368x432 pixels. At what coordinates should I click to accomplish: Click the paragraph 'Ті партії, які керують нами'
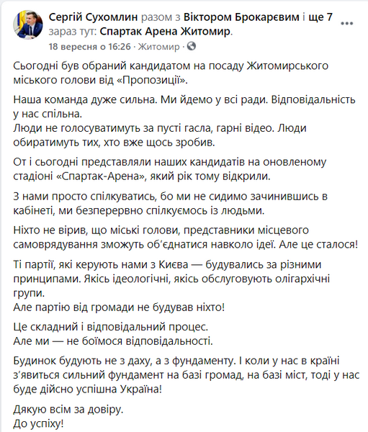click(x=171, y=279)
